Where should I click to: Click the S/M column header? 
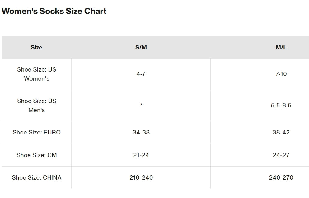tap(141, 47)
